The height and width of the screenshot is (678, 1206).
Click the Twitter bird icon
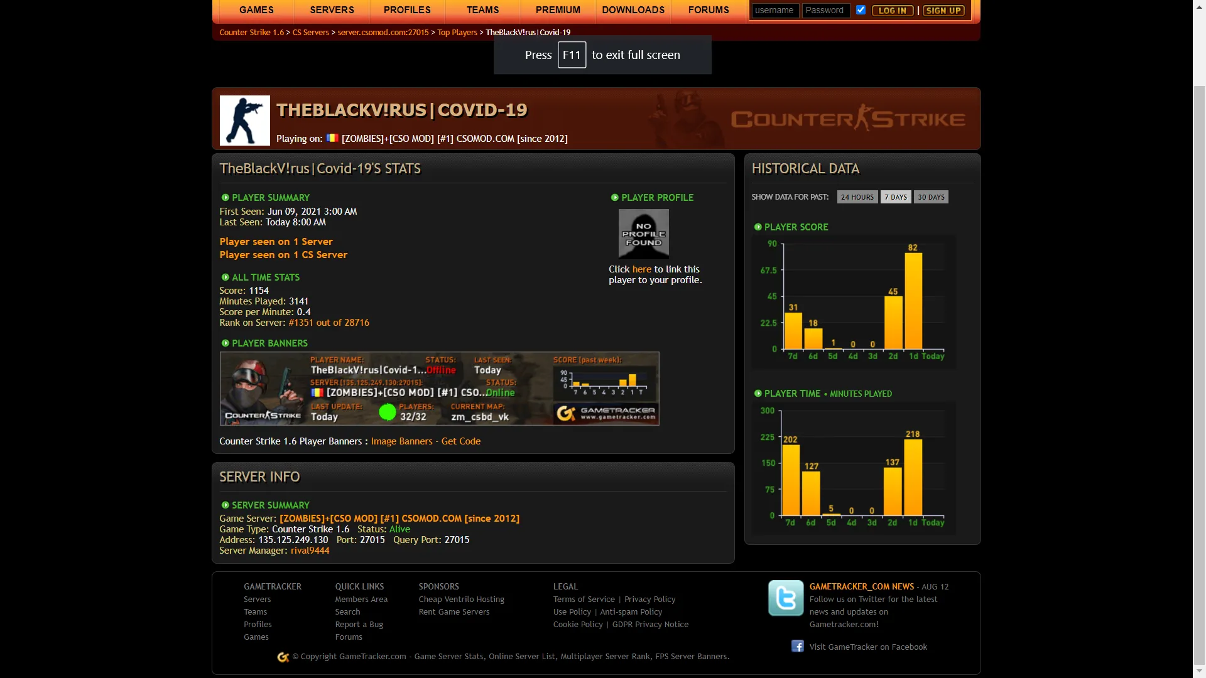786,598
